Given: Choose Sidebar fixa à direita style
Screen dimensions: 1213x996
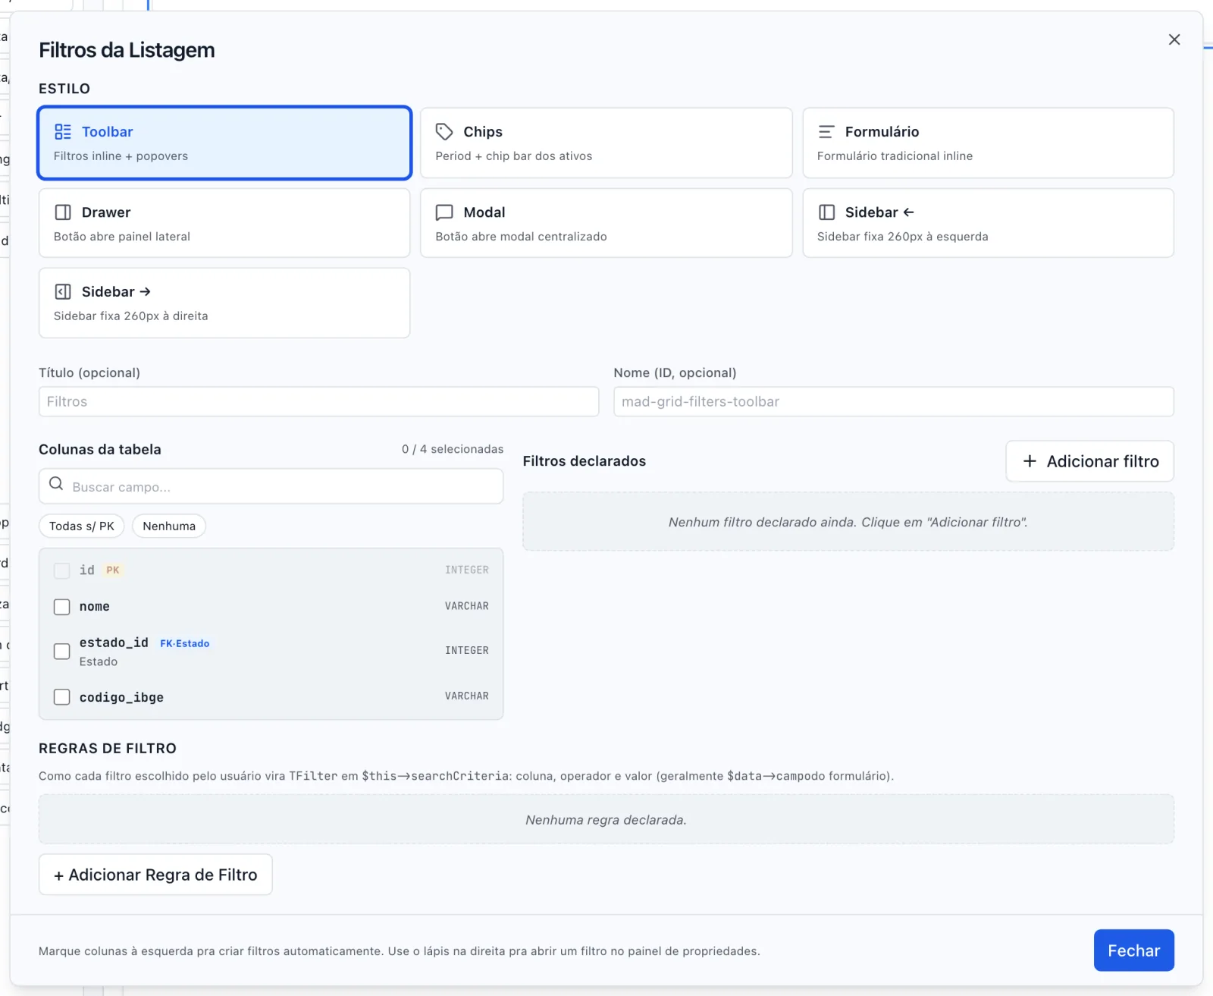Looking at the screenshot, I should (224, 303).
